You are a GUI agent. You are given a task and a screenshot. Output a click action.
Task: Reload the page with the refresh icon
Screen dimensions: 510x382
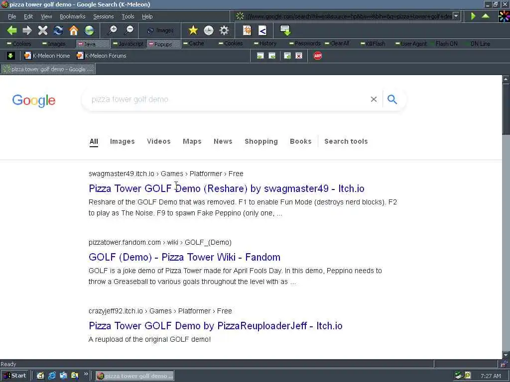click(x=58, y=30)
